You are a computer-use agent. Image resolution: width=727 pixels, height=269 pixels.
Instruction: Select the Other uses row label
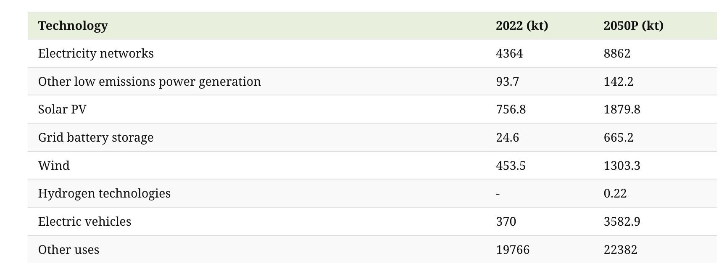68,250
